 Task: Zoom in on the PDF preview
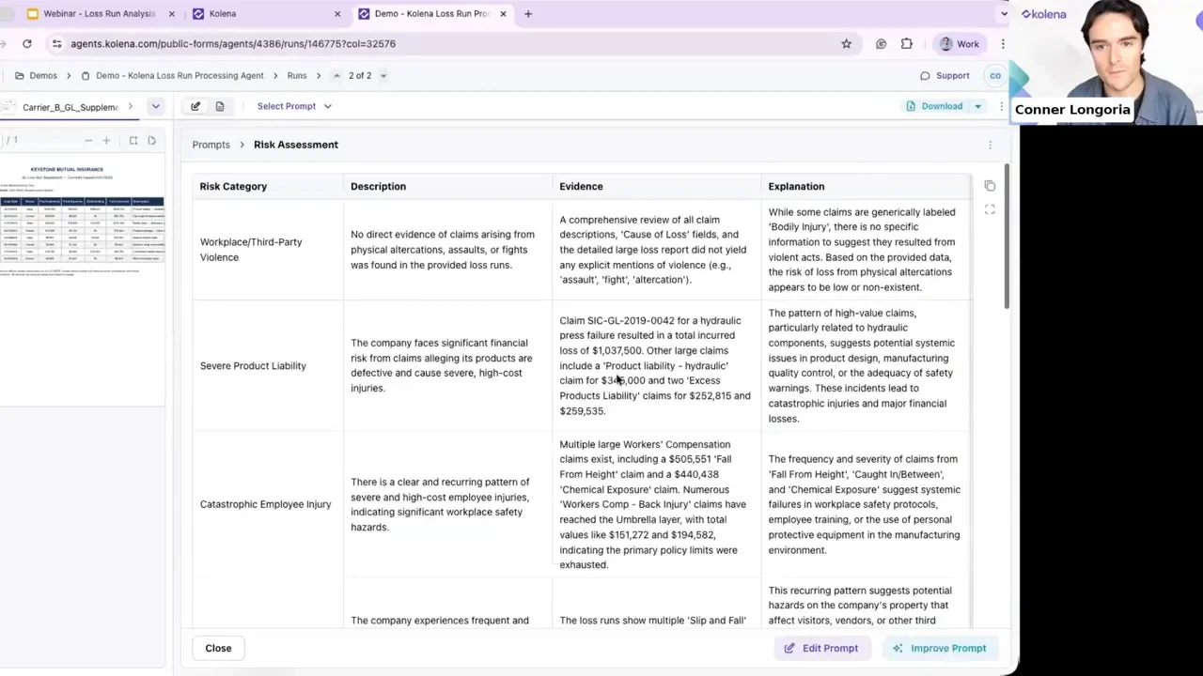coord(106,140)
